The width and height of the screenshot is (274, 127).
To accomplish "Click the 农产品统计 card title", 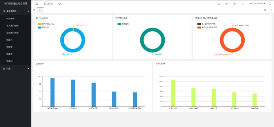I will [x=160, y=64].
